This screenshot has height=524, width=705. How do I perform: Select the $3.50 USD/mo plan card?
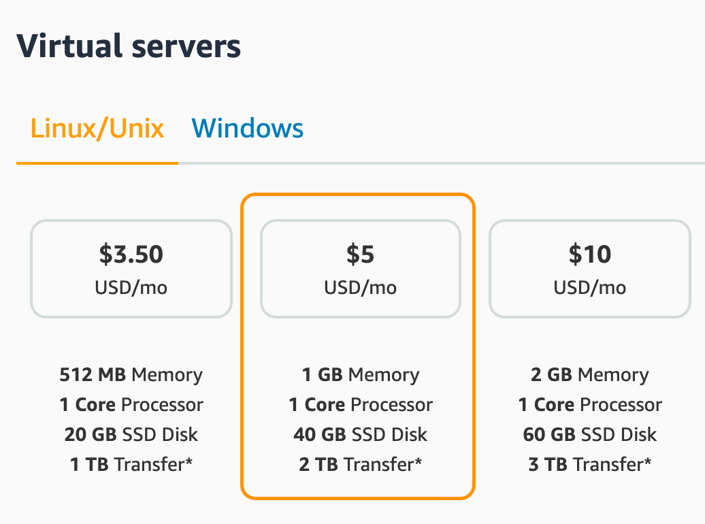131,268
